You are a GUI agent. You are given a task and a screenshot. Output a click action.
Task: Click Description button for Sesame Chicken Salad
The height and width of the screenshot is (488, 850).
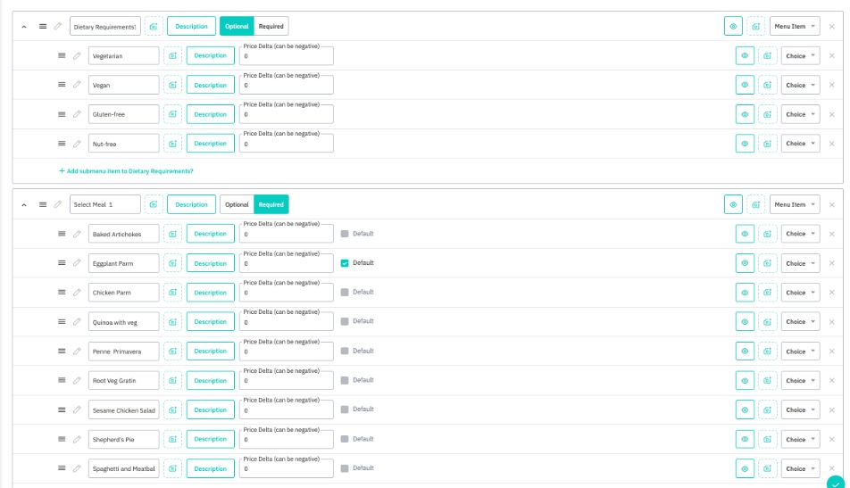click(210, 410)
